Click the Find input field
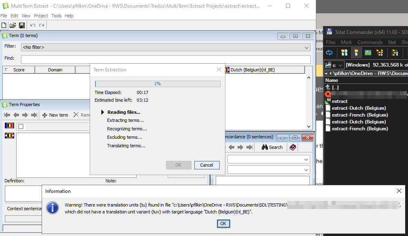This screenshot has width=408, height=236. click(x=166, y=59)
